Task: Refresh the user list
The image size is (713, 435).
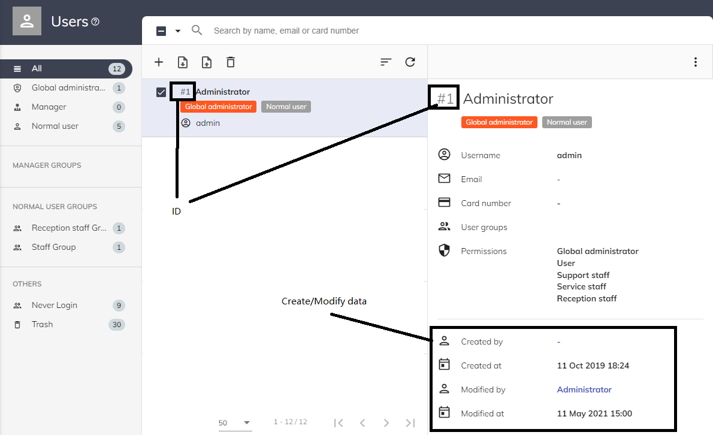Action: click(410, 62)
